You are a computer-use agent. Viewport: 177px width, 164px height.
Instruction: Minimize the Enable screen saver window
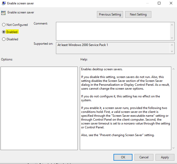[147, 3]
